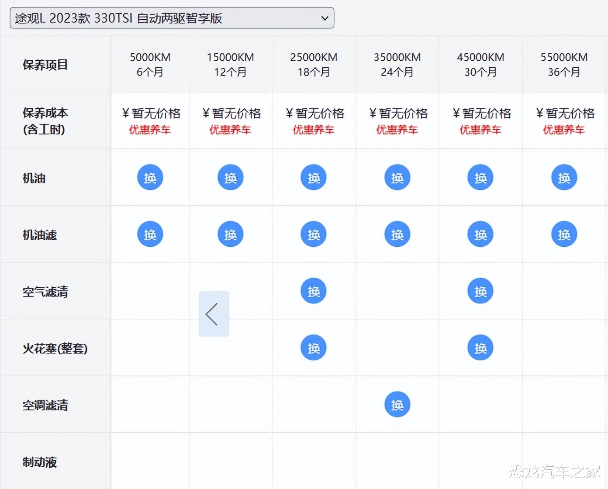Click 火花塞 换 icon under 25000KM
The height and width of the screenshot is (489, 608).
pos(314,348)
